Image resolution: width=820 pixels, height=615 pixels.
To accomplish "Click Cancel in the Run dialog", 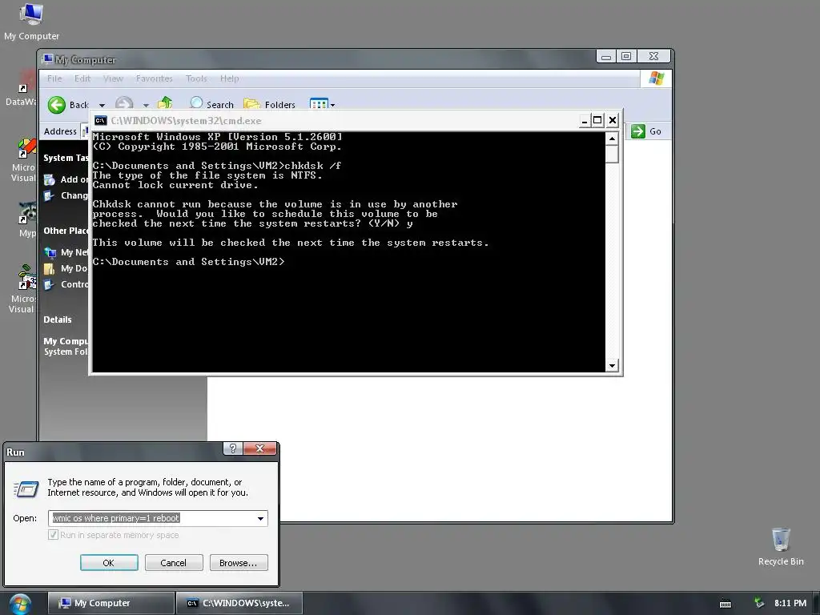I will tap(174, 563).
